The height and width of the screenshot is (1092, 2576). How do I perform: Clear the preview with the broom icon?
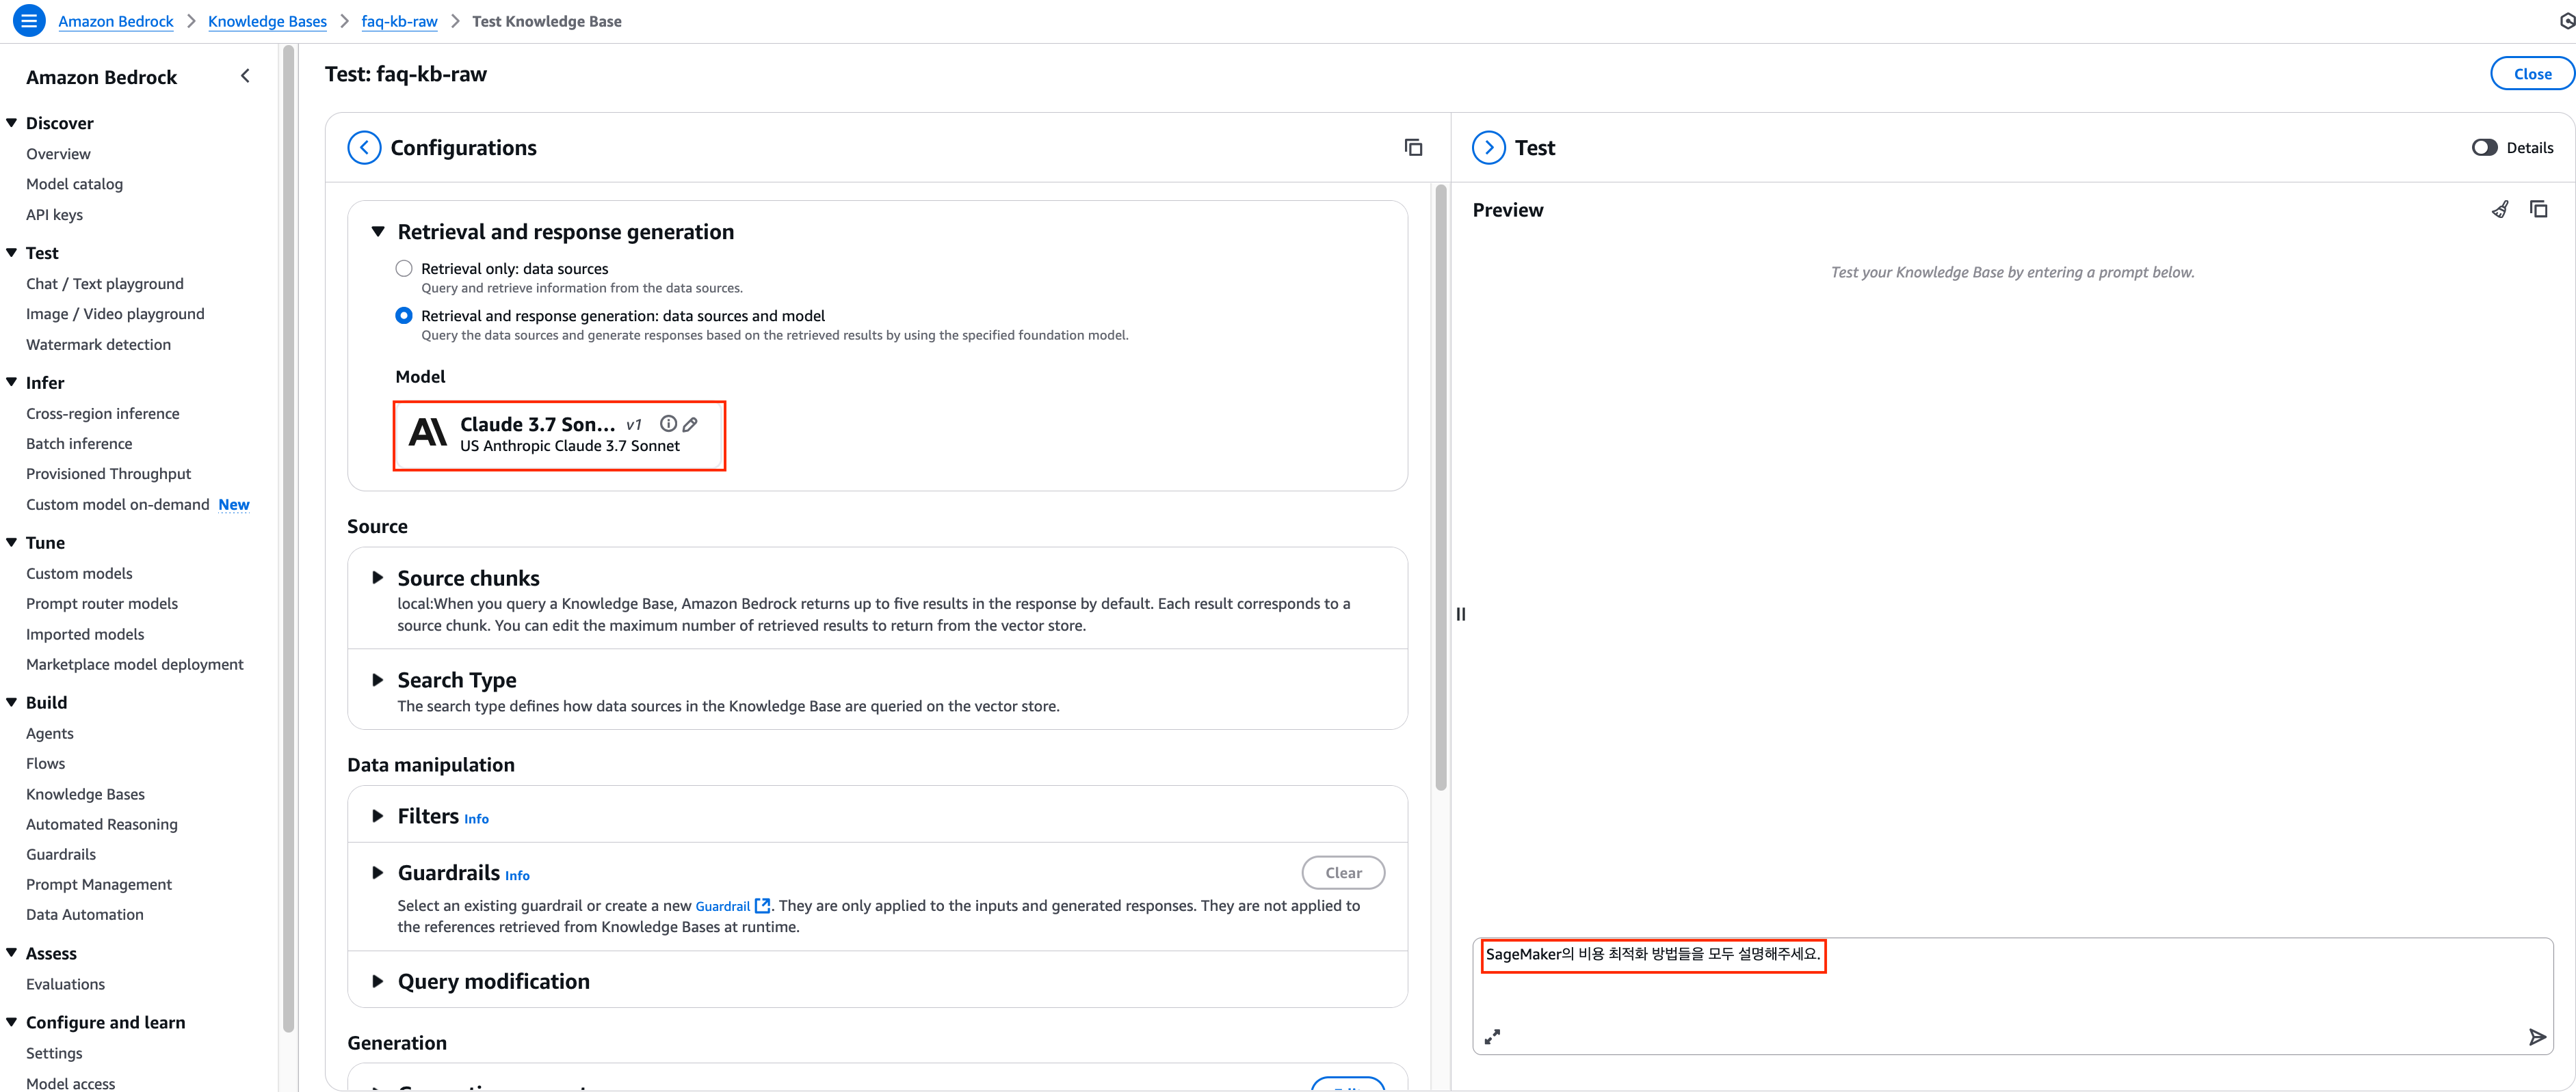2499,210
